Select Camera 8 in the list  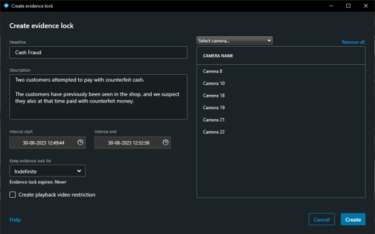pos(281,71)
